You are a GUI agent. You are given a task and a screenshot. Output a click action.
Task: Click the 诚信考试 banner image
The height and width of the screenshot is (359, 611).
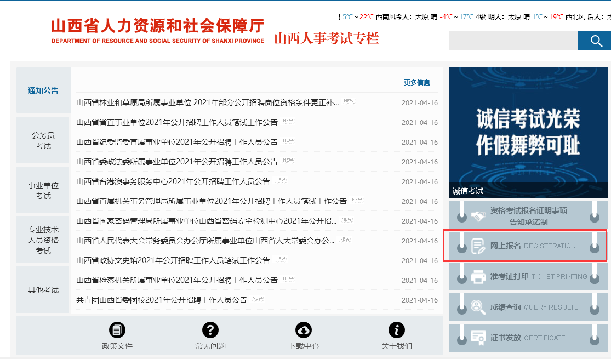coord(528,132)
